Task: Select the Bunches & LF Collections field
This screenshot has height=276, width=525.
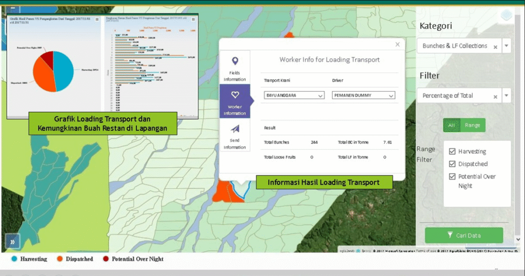Action: 459,46
